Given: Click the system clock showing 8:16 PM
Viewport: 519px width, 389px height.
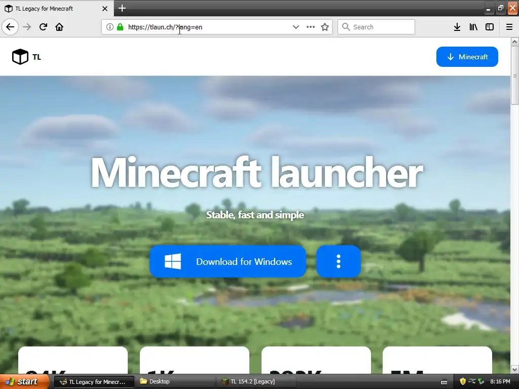Looking at the screenshot, I should (500, 382).
